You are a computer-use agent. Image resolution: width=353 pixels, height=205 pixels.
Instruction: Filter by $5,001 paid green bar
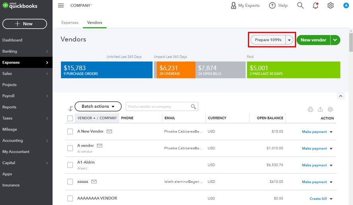[x=294, y=70]
